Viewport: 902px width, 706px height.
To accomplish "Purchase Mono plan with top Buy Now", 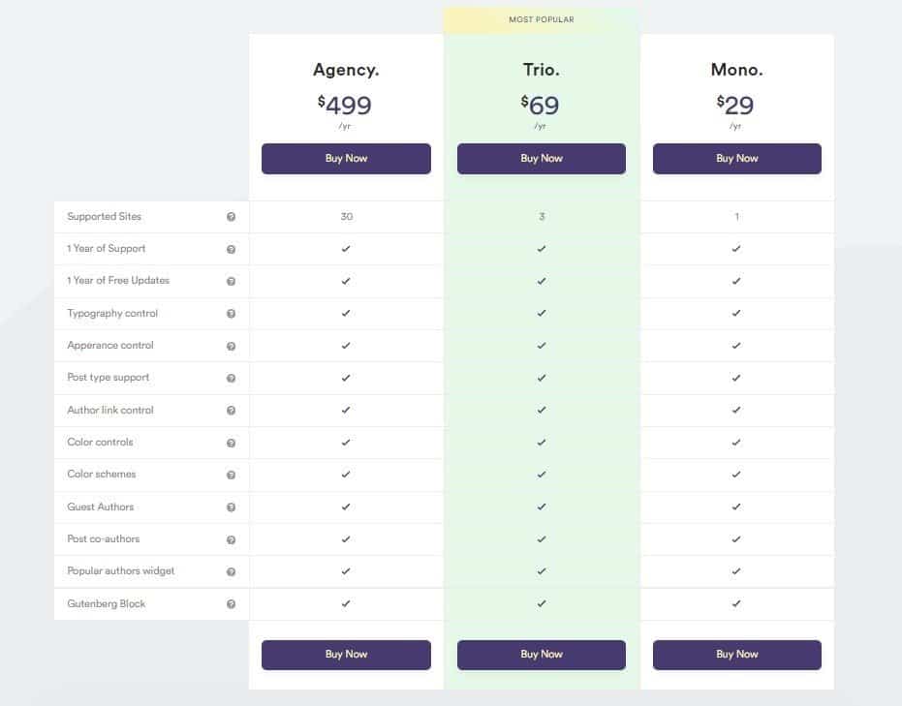I will (737, 159).
